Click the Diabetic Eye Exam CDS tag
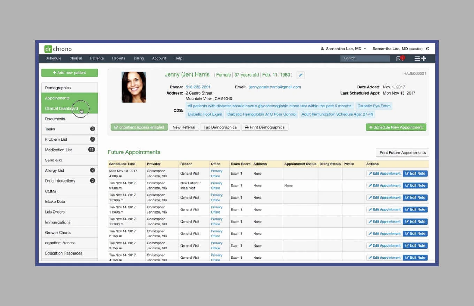Screen dimensions: 474x306 374,106
